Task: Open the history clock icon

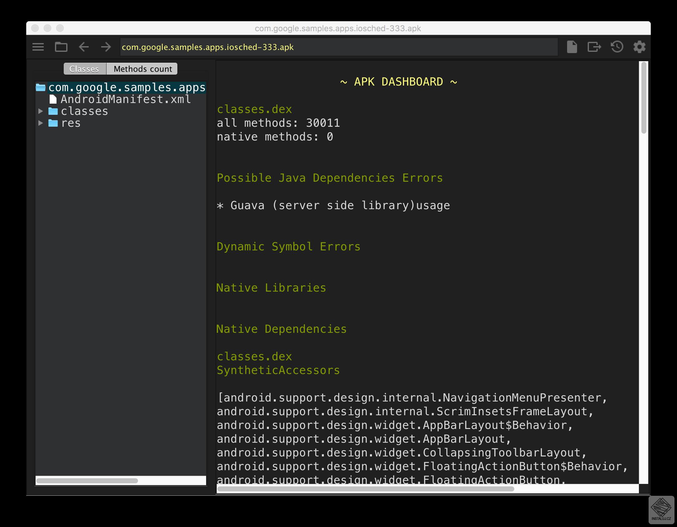Action: [x=617, y=47]
